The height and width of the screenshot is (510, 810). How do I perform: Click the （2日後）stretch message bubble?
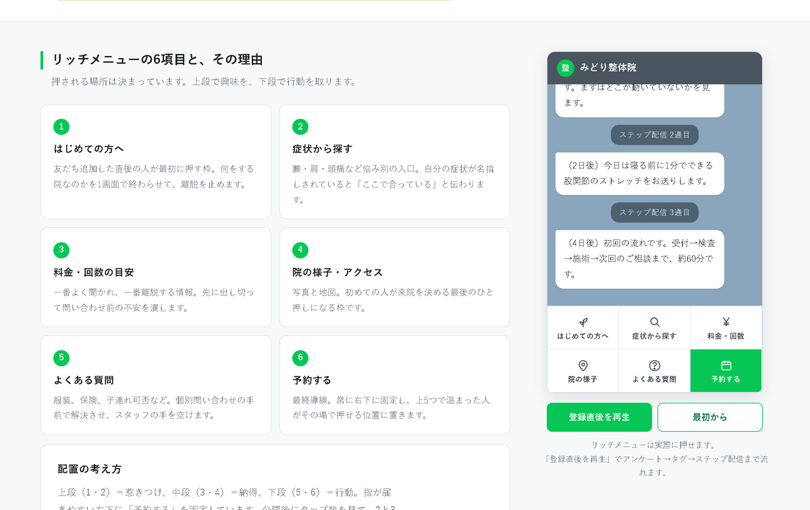tap(640, 173)
